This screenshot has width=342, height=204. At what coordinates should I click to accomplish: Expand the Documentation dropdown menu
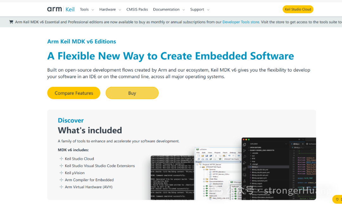click(x=168, y=9)
